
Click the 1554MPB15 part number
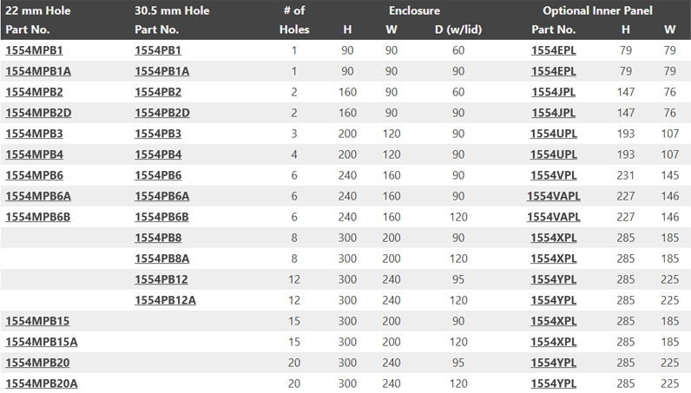click(37, 321)
